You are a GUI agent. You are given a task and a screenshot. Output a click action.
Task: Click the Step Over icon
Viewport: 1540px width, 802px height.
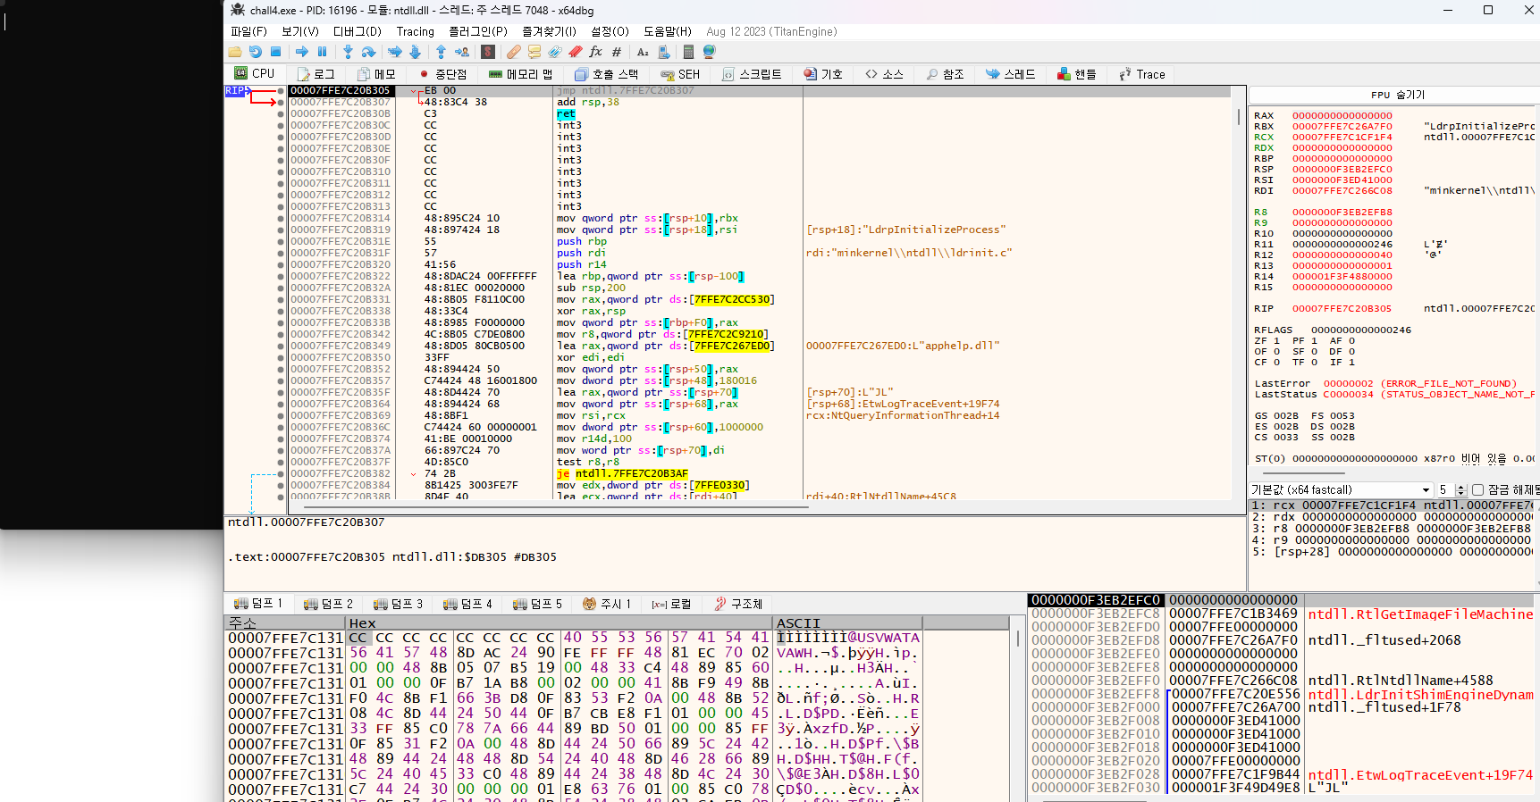pos(368,52)
